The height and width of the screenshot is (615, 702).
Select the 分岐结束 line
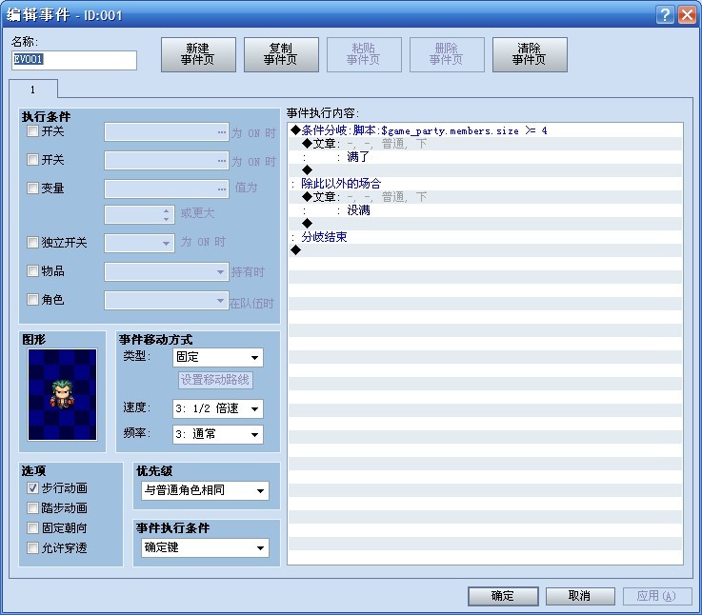coord(486,237)
